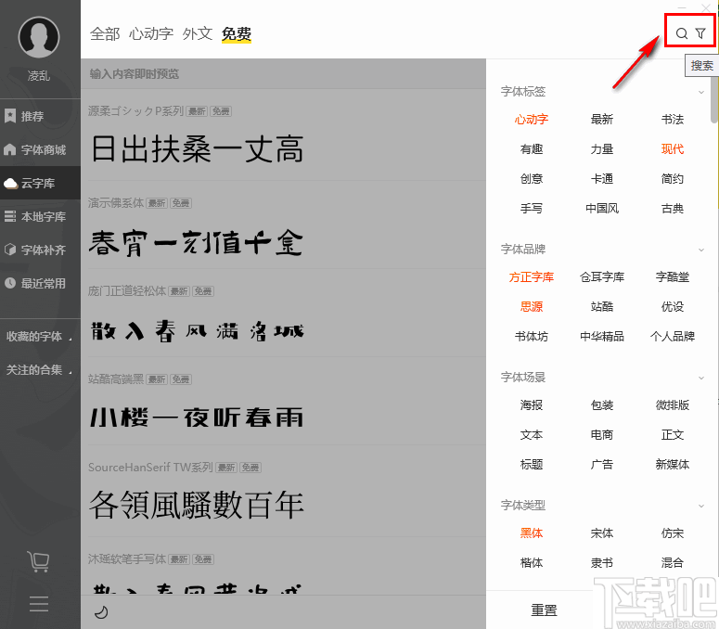
Task: Collapse the 字体品牌 section chevron
Action: [x=701, y=250]
